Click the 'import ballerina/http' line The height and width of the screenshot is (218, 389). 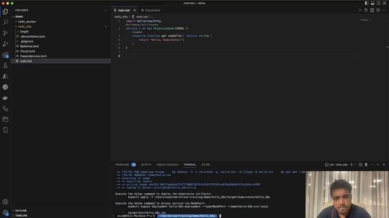[144, 21]
